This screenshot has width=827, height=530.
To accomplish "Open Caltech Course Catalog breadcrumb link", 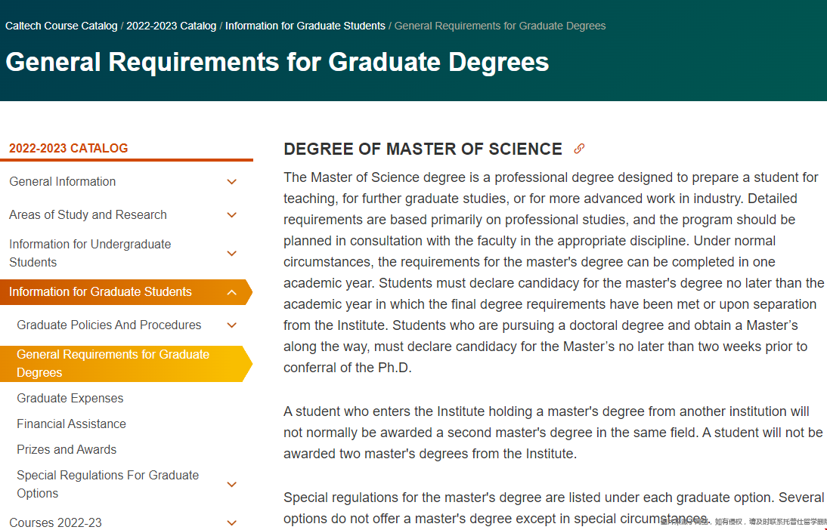I will point(61,26).
